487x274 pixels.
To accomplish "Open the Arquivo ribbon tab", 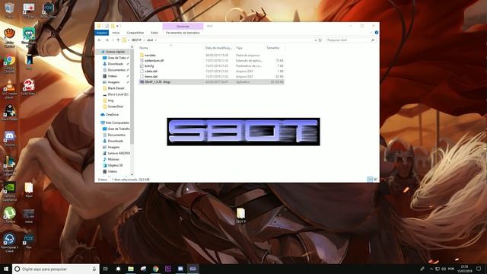I will point(101,33).
